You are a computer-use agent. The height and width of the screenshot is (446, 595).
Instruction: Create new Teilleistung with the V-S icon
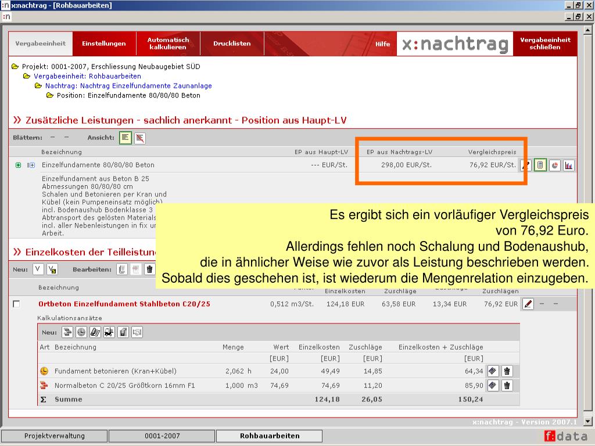(52, 269)
